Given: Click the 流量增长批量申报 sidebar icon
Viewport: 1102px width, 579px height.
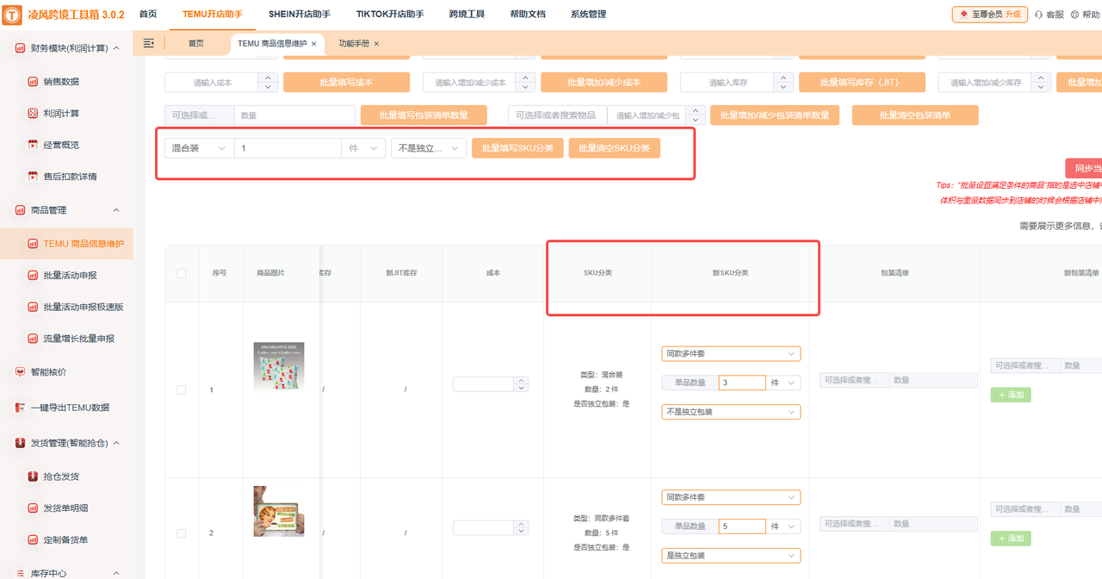Looking at the screenshot, I should (33, 339).
